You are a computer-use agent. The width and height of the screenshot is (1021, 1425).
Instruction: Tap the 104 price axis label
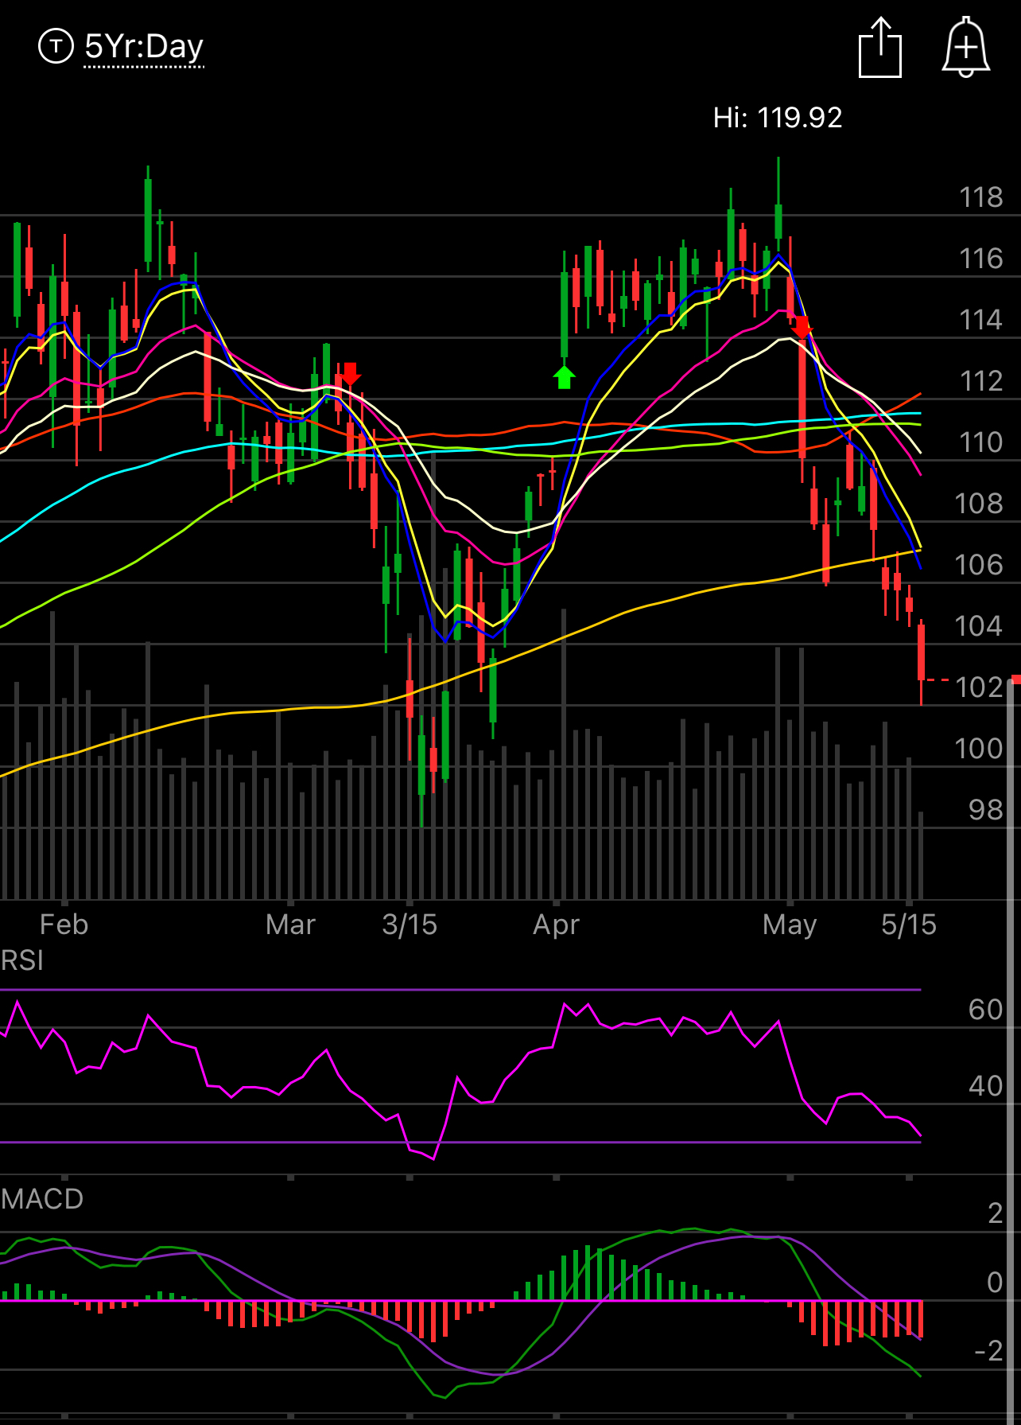tap(979, 626)
